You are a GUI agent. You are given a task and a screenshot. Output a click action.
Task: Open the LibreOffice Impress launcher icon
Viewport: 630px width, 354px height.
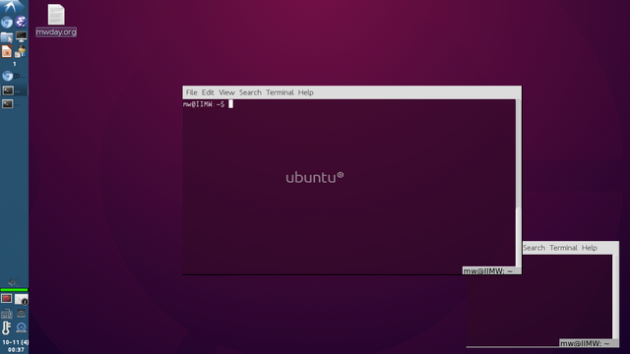pos(7,51)
